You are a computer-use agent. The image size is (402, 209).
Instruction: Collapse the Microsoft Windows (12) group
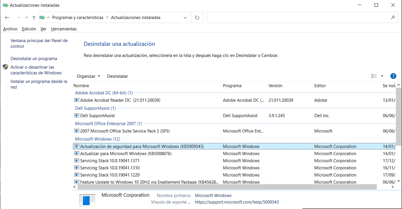[x=97, y=139]
